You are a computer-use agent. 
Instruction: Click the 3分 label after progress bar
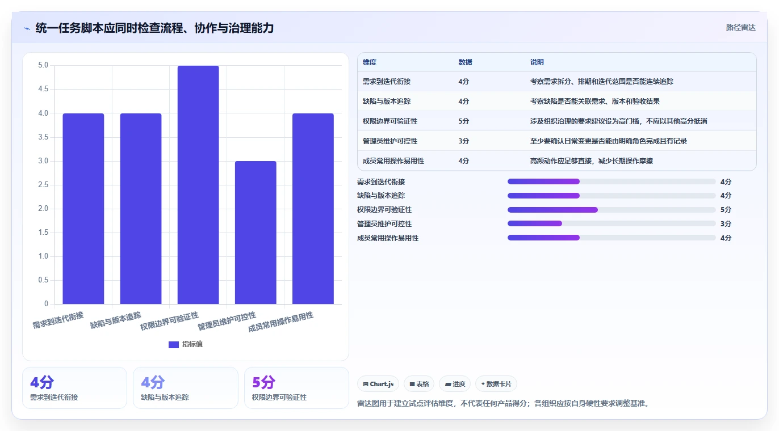(726, 223)
